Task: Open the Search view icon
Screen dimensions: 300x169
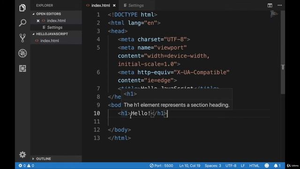Action: [x=22, y=23]
